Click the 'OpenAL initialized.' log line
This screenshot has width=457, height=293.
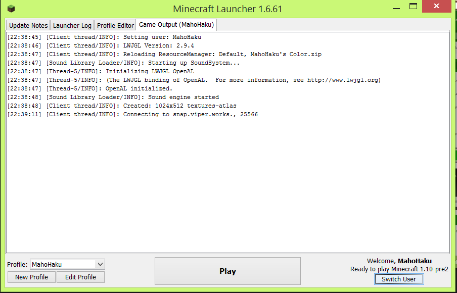point(90,89)
